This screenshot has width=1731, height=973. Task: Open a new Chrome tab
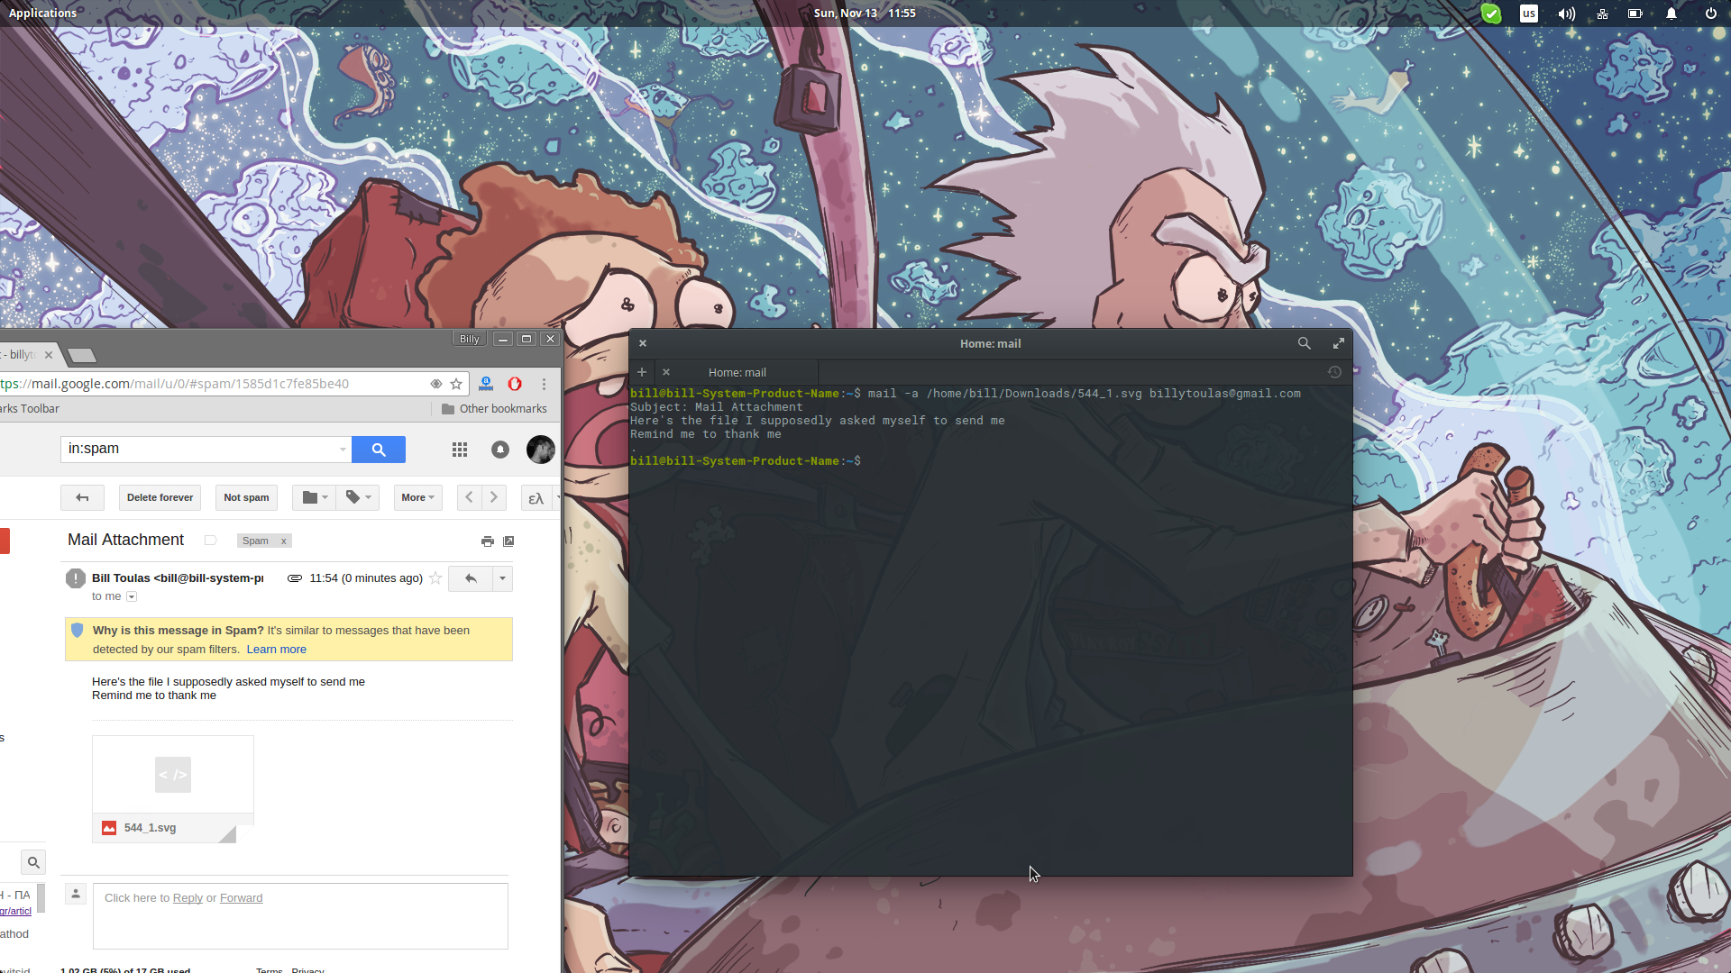click(82, 355)
